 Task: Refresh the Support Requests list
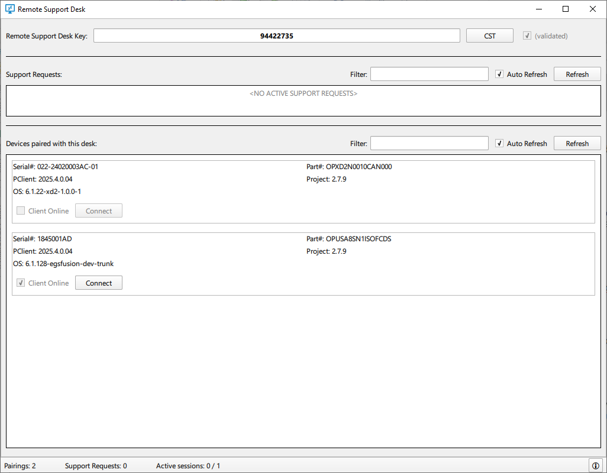(577, 74)
